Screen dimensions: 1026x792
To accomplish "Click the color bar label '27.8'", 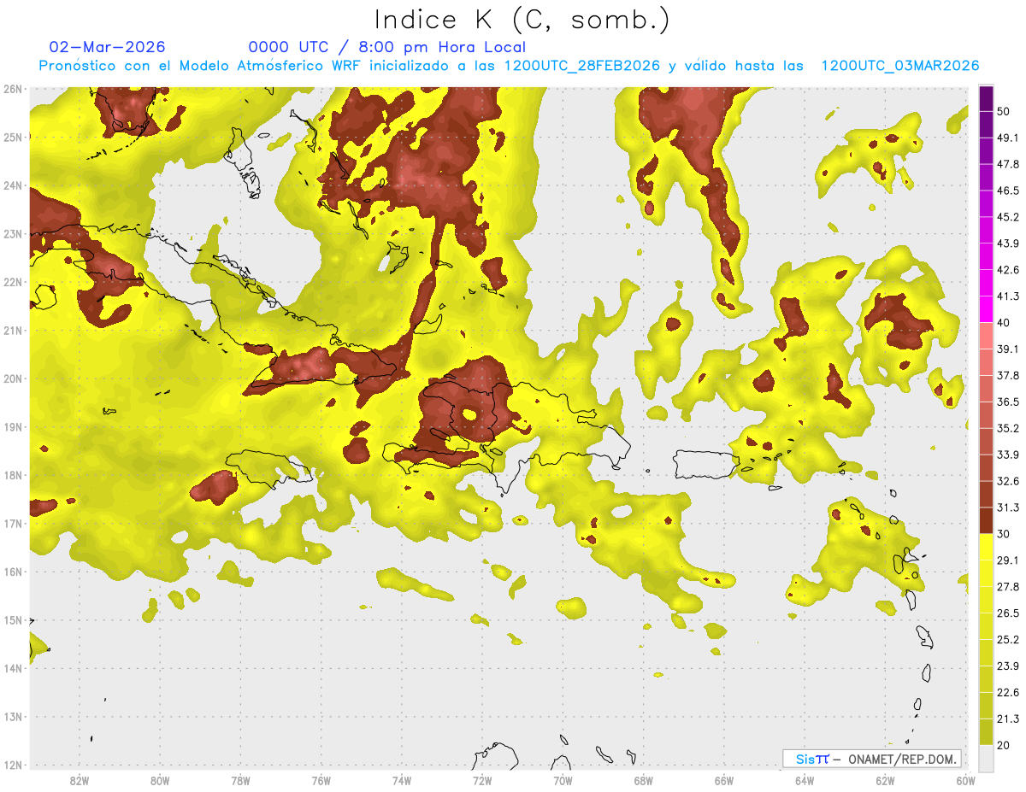I will (x=1008, y=586).
